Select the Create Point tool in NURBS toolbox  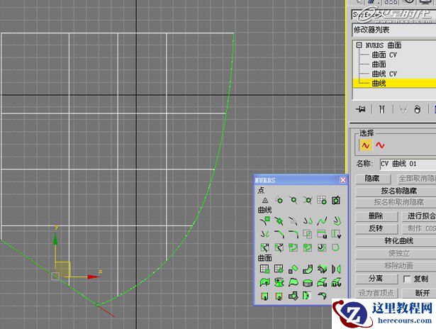pyautogui.click(x=265, y=200)
